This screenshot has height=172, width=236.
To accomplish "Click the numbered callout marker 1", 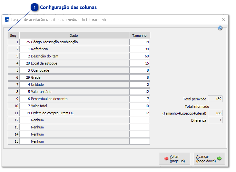I will [34, 7].
